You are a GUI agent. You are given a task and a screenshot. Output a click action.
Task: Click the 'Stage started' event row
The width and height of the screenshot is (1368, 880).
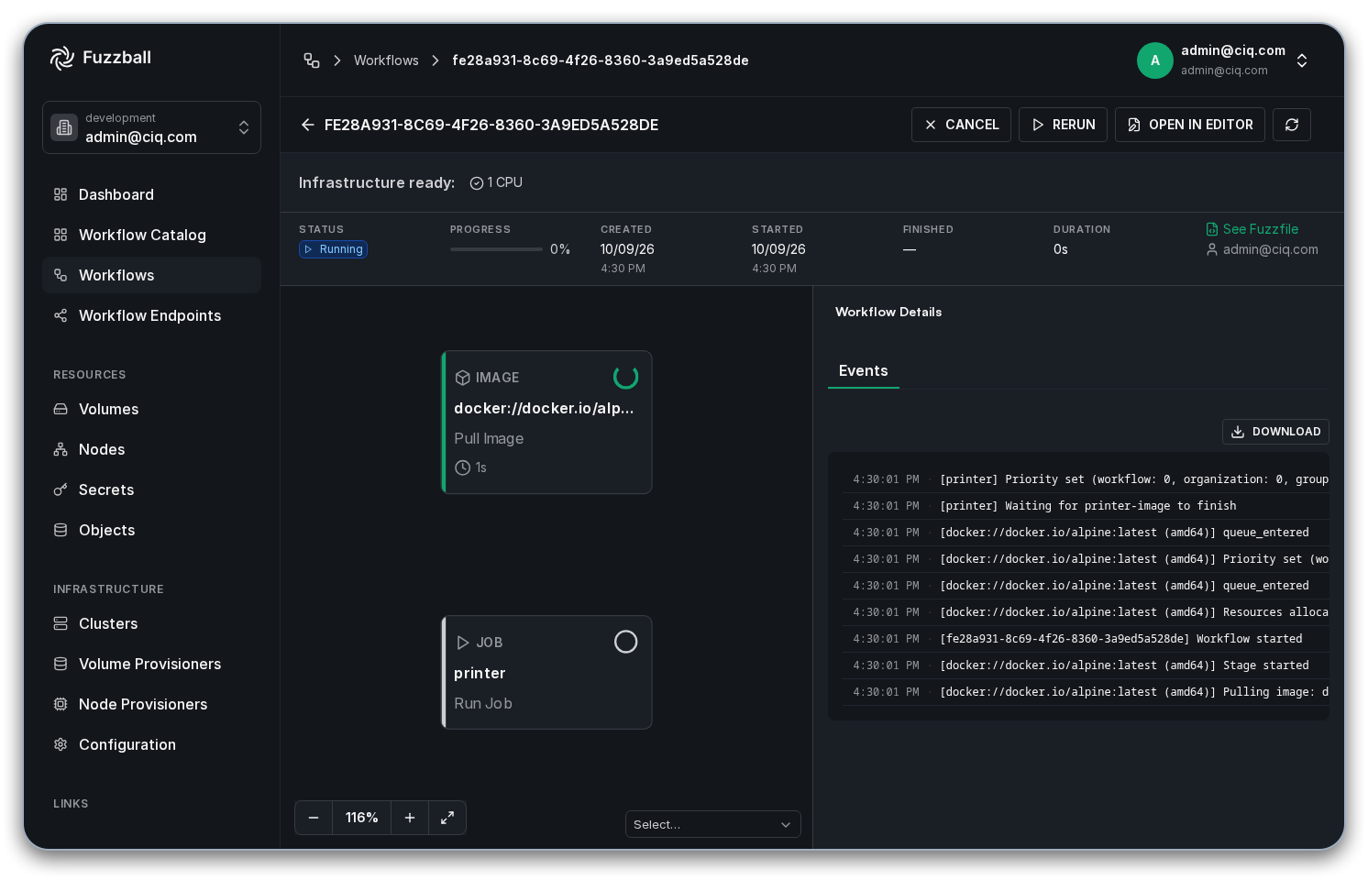1086,665
